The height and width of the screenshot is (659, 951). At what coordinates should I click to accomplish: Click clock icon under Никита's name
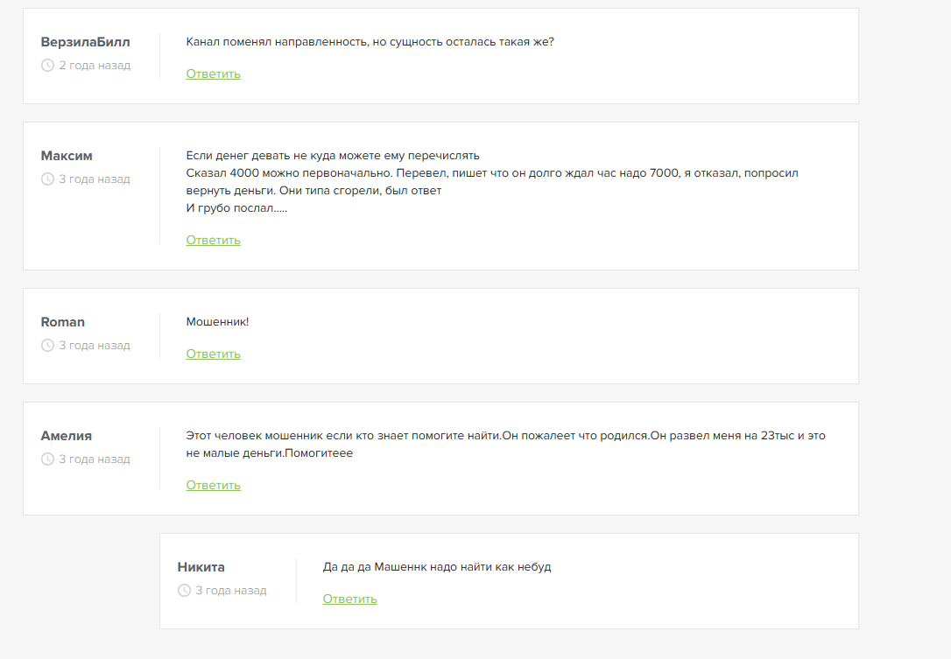pyautogui.click(x=184, y=591)
